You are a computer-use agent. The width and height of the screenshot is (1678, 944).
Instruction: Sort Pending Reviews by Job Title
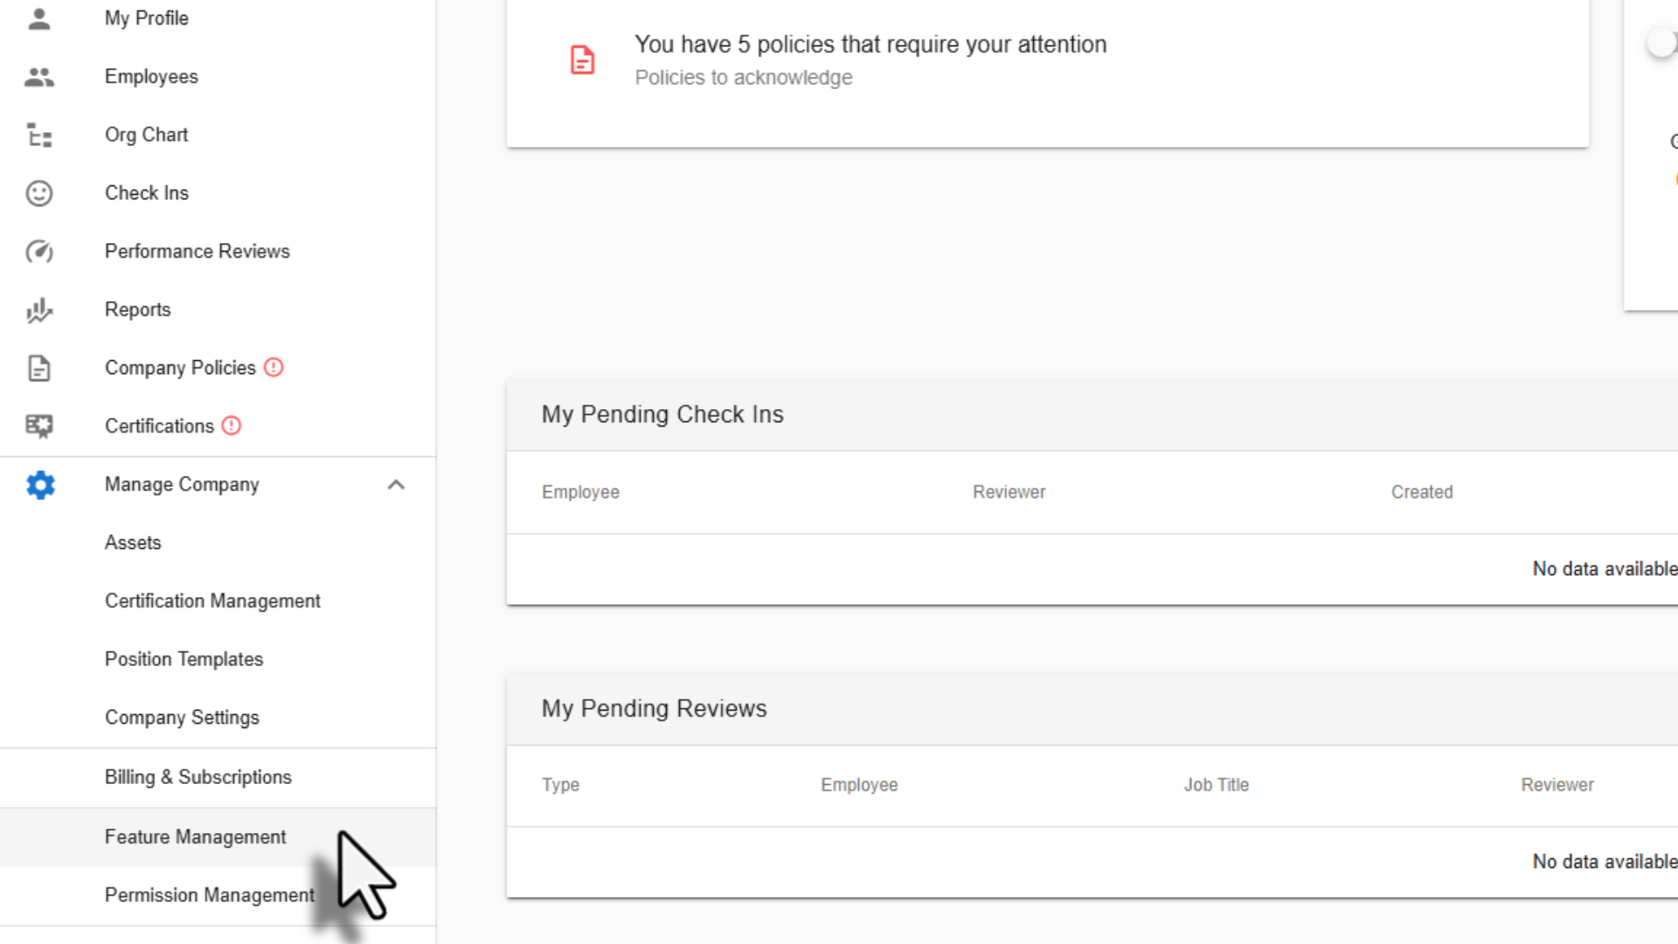point(1216,785)
